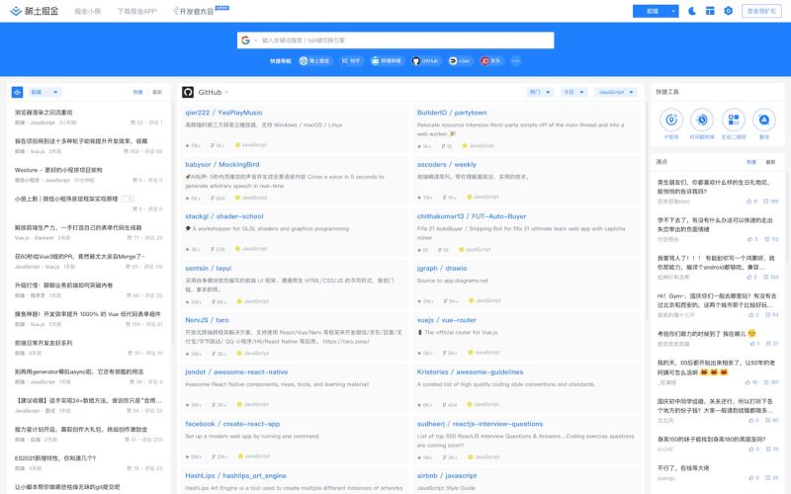Open 掘金小册 in the top navigation
Screen dimensions: 791x494
tap(87, 11)
